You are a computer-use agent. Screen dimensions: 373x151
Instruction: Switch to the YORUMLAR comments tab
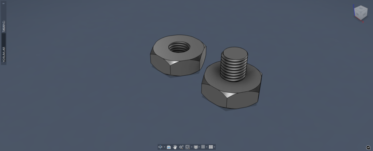tap(4, 54)
